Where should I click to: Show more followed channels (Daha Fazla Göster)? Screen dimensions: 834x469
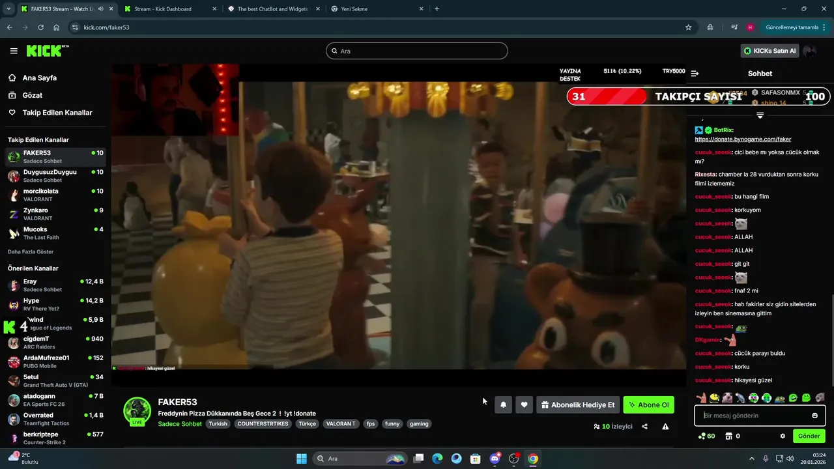[31, 251]
